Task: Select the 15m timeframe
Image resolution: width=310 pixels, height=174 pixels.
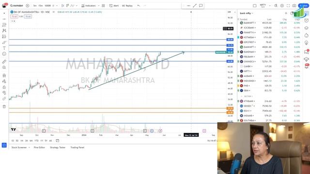Action: coord(41,6)
